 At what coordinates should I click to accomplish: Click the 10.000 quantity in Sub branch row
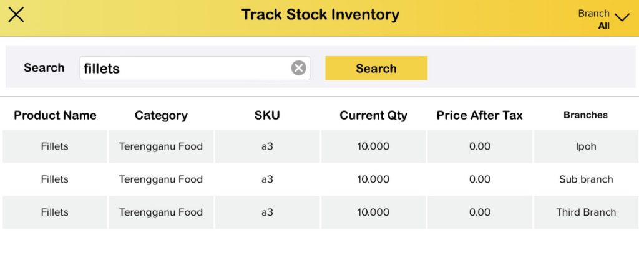point(373,179)
